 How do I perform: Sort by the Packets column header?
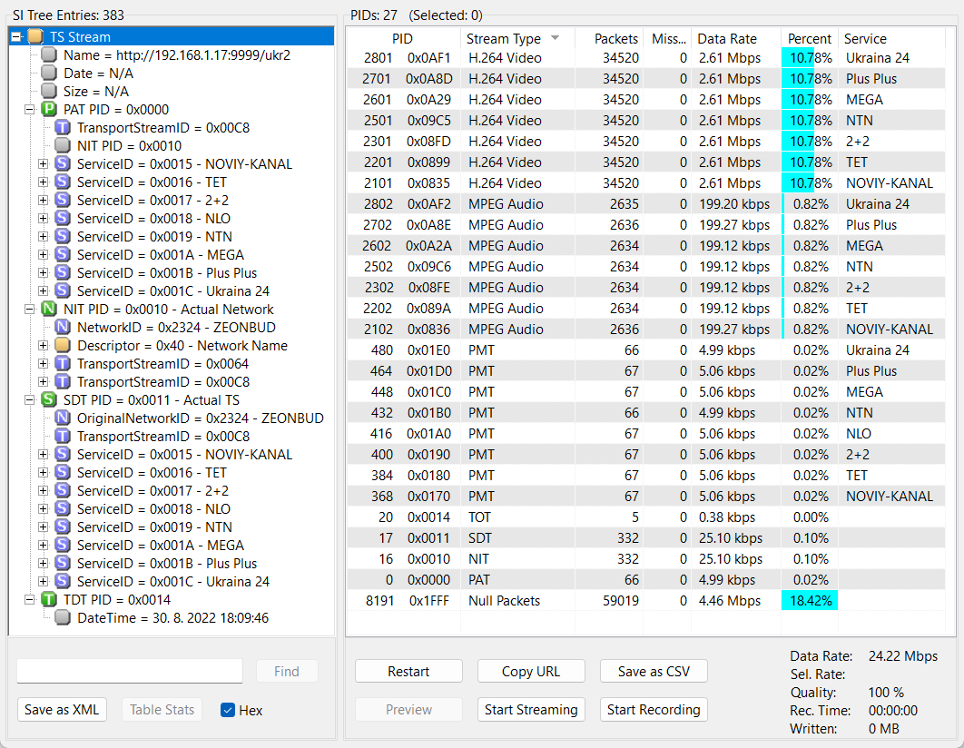pos(609,39)
